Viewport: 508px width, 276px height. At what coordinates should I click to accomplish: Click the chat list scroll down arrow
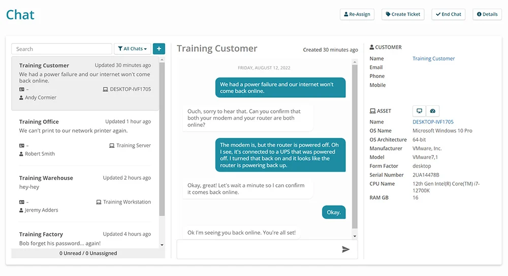162,245
